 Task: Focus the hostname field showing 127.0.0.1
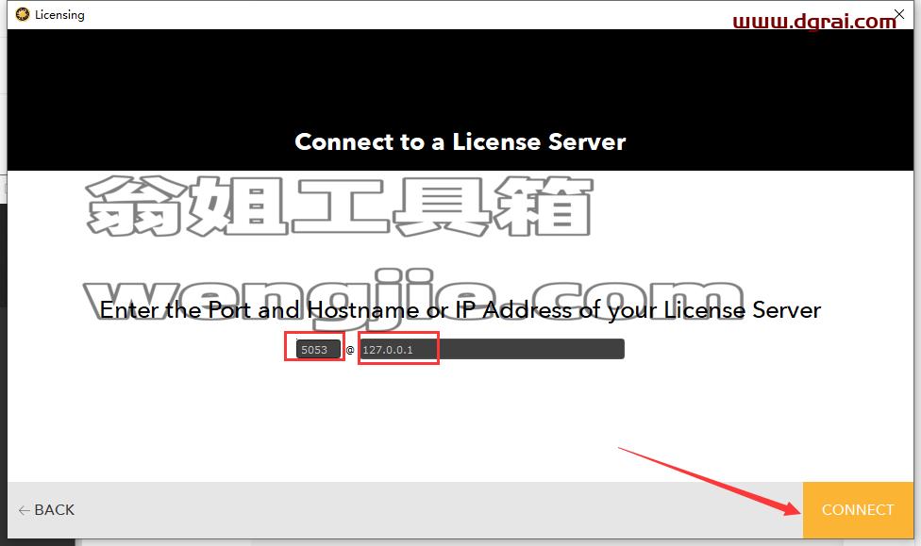pos(492,349)
